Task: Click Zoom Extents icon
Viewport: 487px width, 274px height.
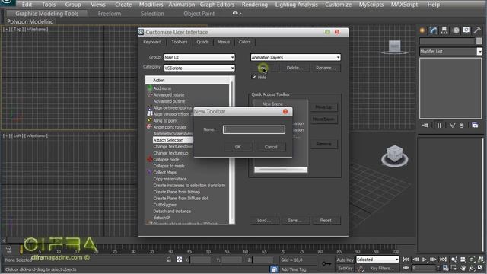Action: (x=472, y=260)
